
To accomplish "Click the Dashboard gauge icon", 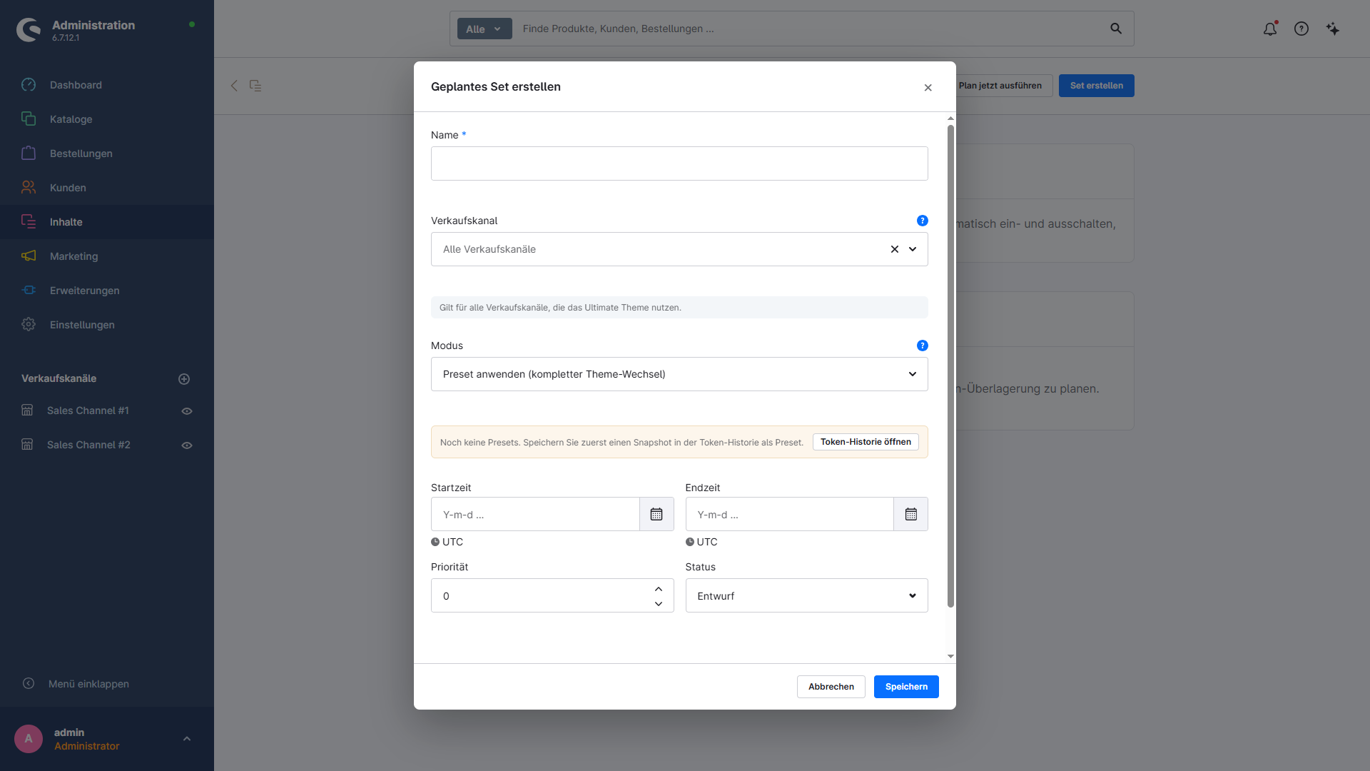I will pyautogui.click(x=29, y=85).
